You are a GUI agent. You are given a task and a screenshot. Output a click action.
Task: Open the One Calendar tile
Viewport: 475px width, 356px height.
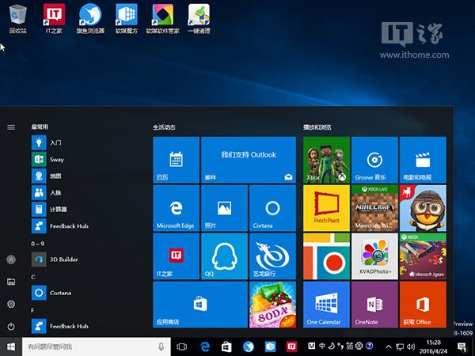[x=326, y=305]
